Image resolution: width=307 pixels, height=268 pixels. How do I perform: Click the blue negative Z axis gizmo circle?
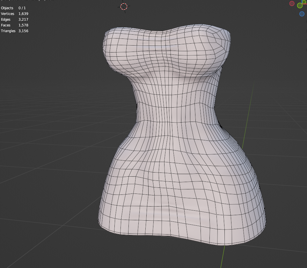[302, 14]
